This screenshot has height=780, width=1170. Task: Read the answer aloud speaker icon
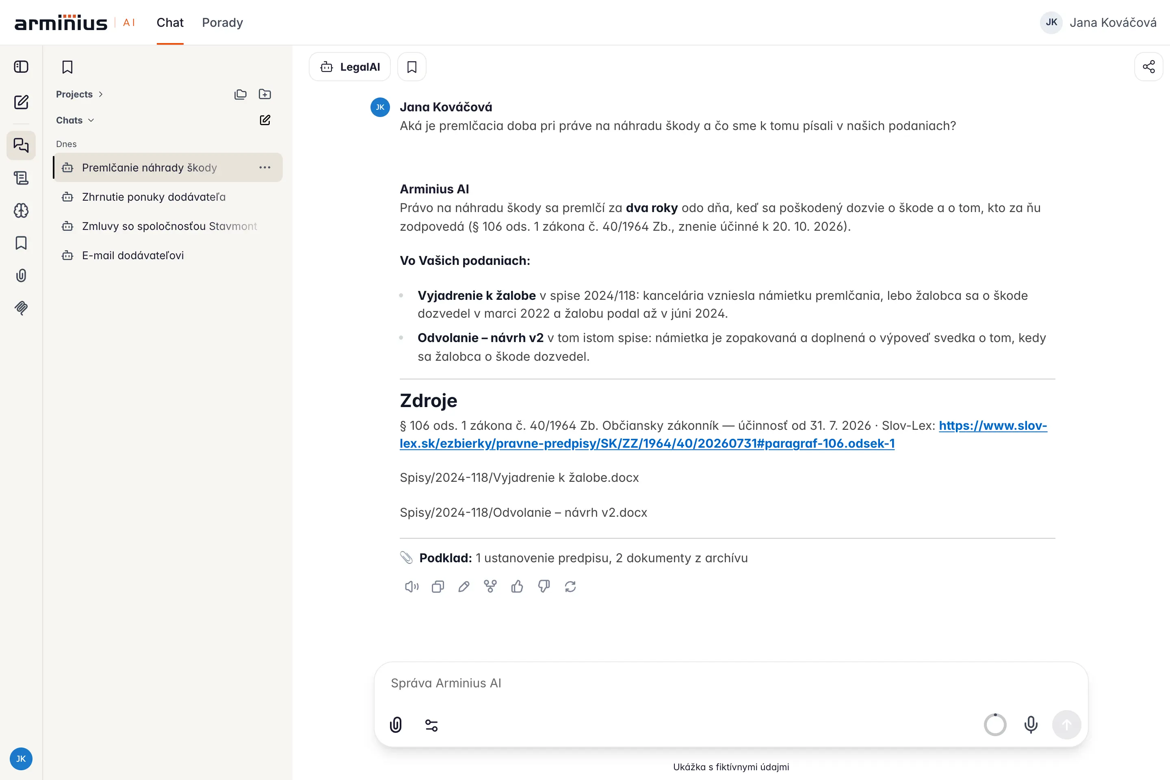pyautogui.click(x=412, y=587)
